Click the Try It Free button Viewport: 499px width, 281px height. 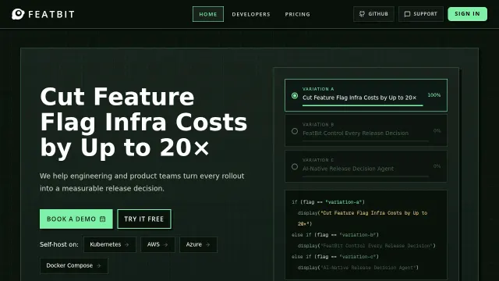[x=143, y=219]
